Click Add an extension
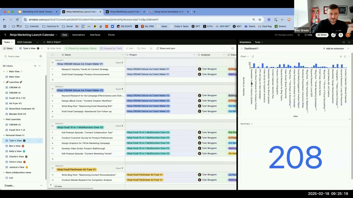Screen dimensions: 353x198 click(x=333, y=49)
